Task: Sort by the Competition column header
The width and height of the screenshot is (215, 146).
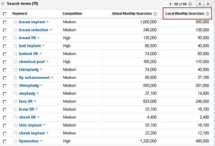Action: click(x=72, y=14)
